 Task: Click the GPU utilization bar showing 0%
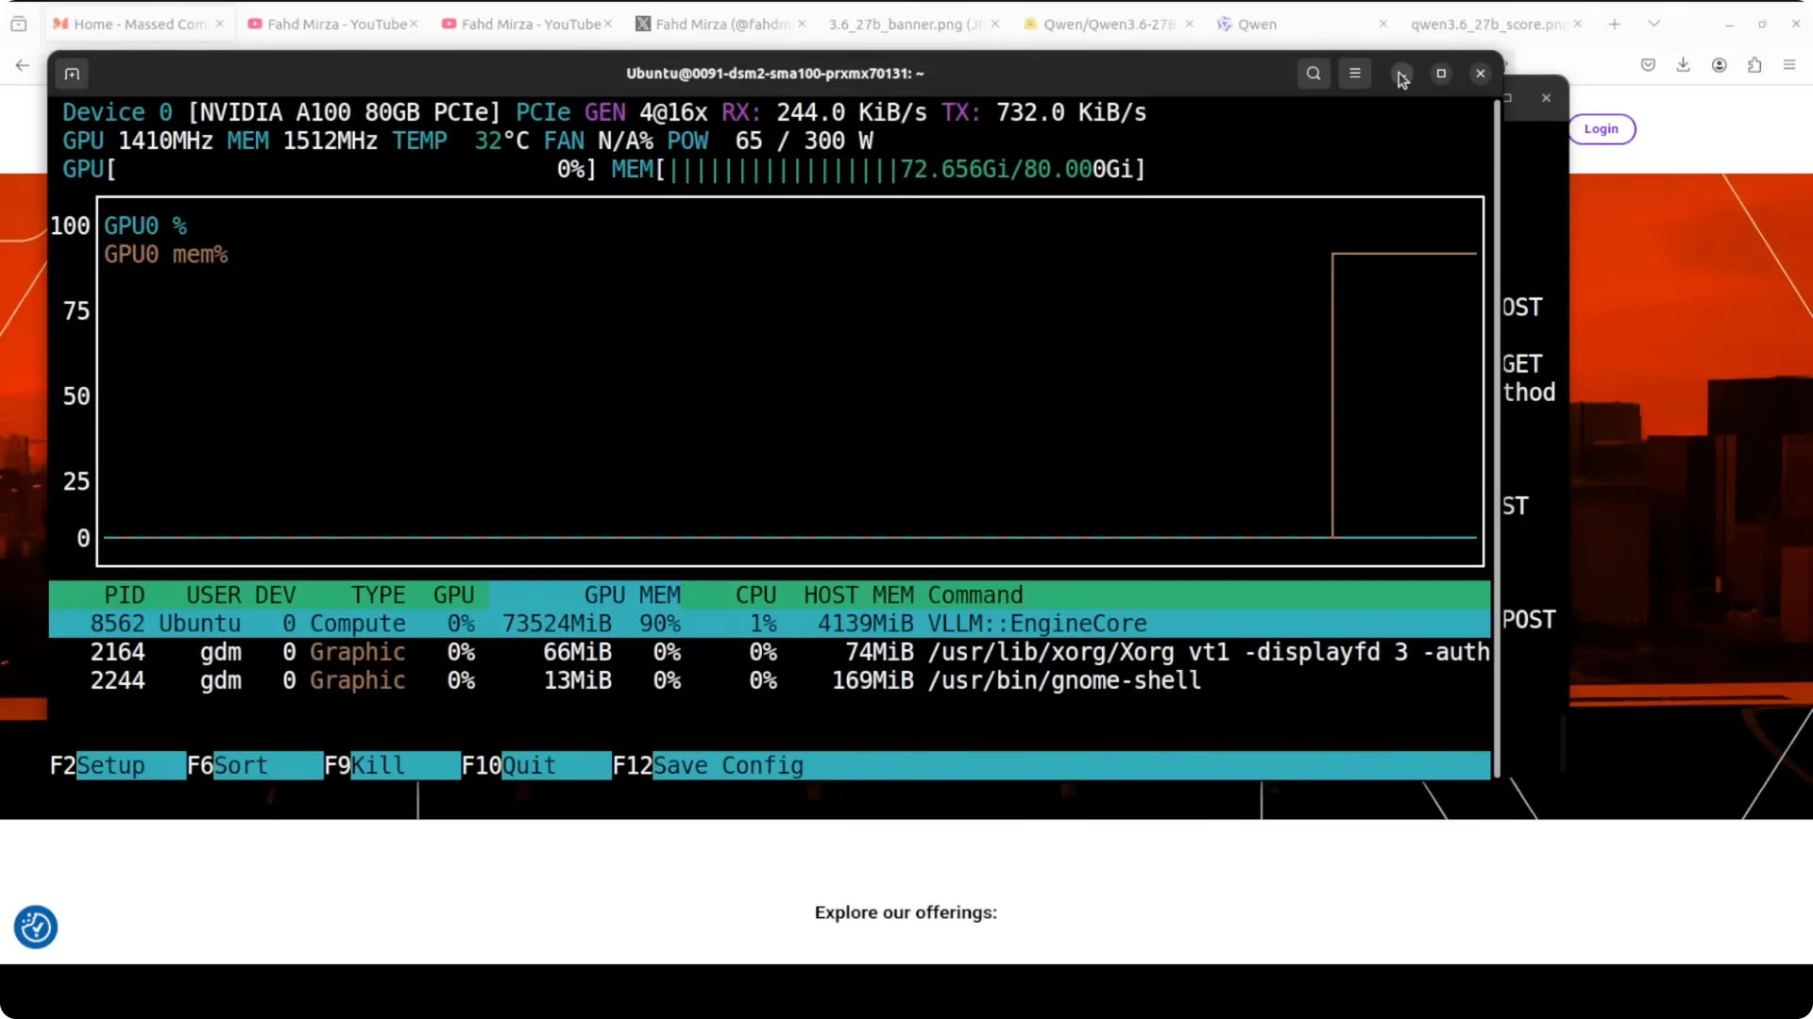click(330, 170)
